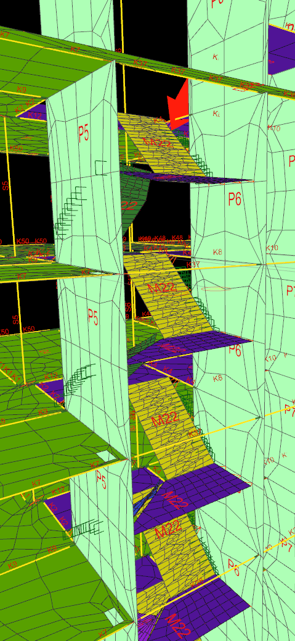The height and width of the screenshot is (641, 295).
Task: Click the uppermost P5 wall label
Action: [x=84, y=133]
